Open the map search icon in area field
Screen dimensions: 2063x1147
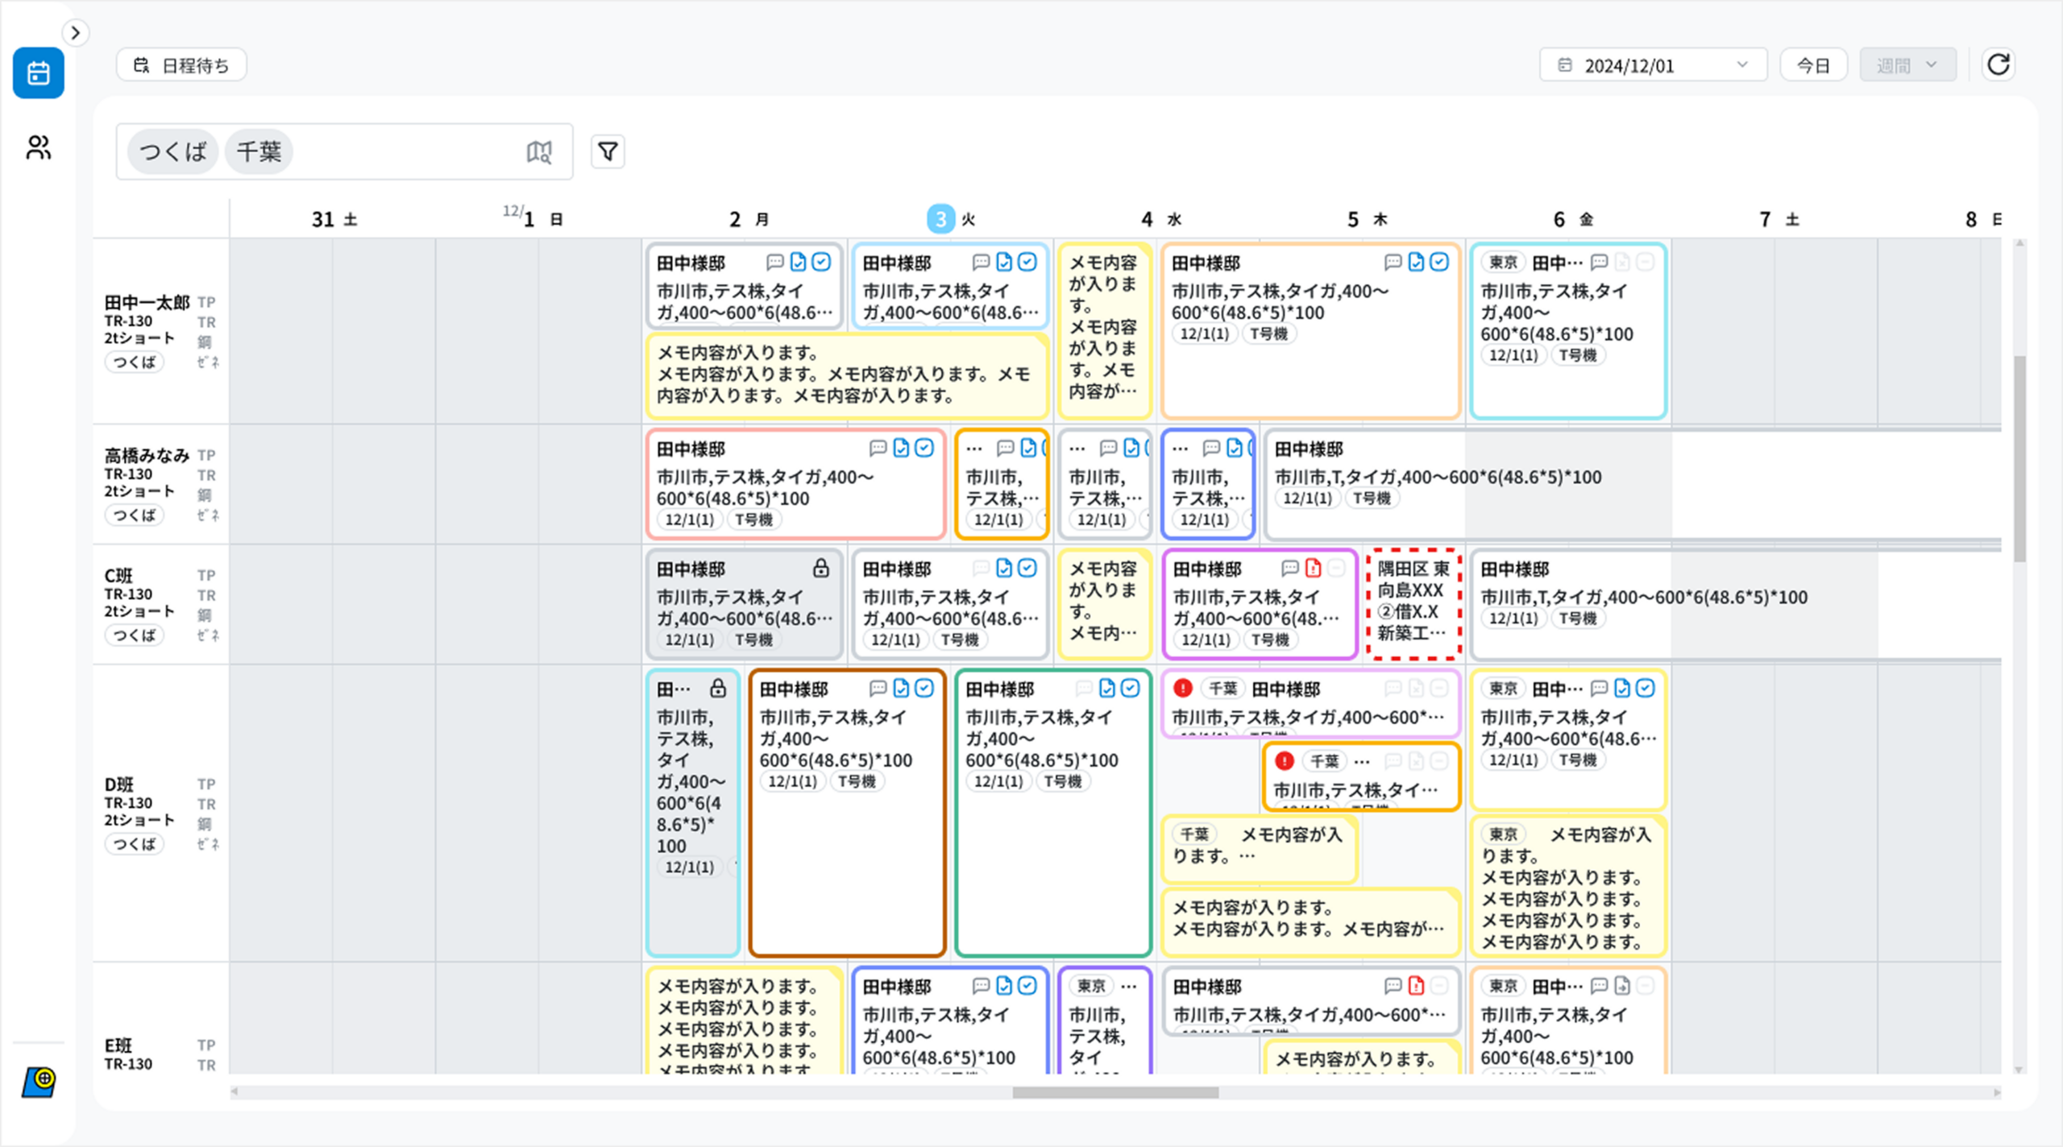click(x=539, y=151)
